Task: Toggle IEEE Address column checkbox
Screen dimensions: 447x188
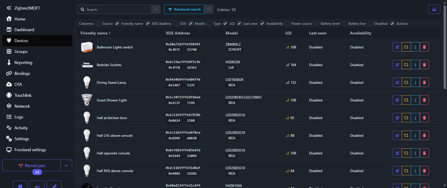Action: pyautogui.click(x=148, y=23)
